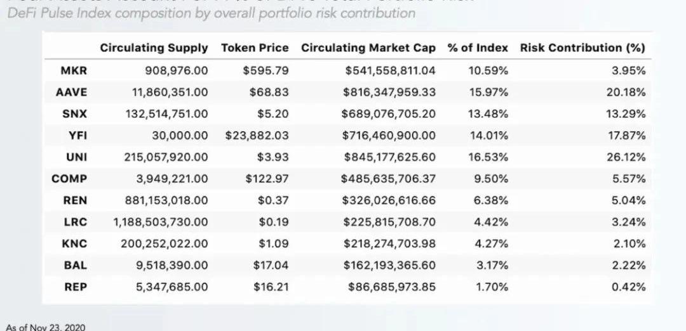Screen dimensions: 686x331
Task: Click the Circulating Supply column header
Action: tap(154, 48)
